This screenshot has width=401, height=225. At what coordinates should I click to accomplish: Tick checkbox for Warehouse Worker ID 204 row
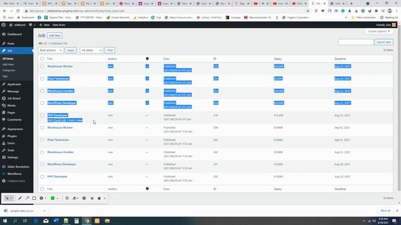42,127
